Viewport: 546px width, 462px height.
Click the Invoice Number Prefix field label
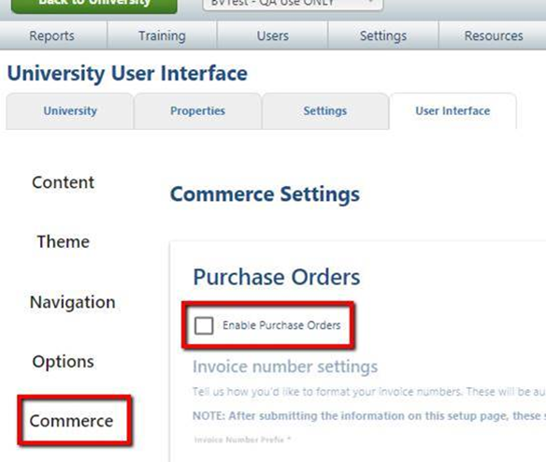point(242,440)
